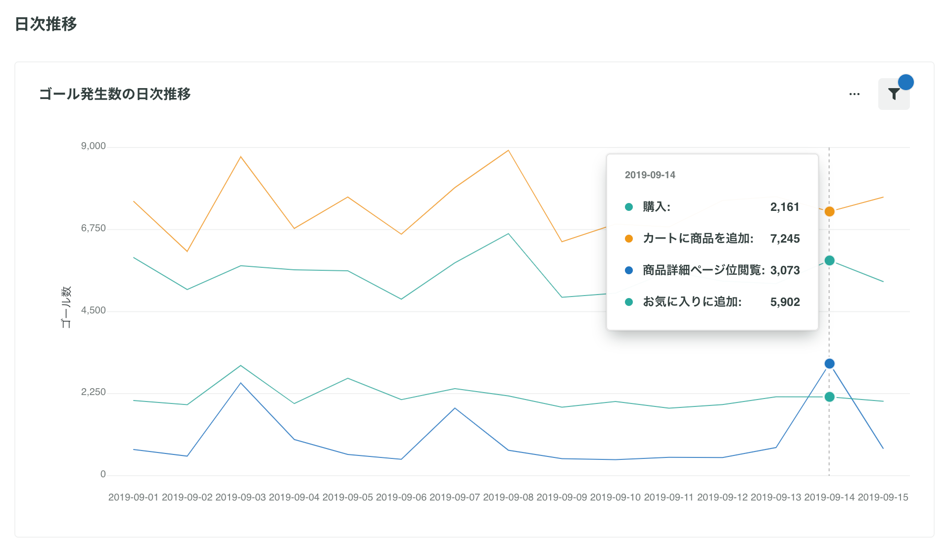The image size is (950, 551).
Task: Click the page heading 日次推移
Action: coord(46,24)
